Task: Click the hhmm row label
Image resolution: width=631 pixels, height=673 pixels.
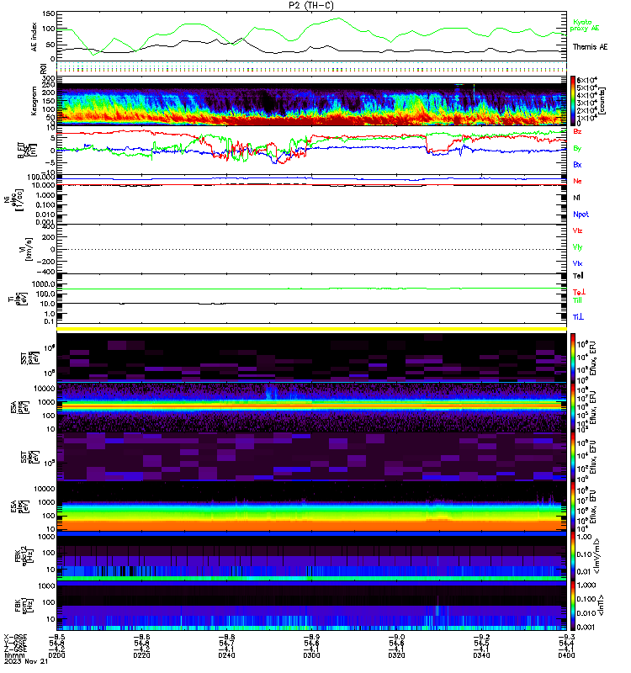Action: (14, 655)
